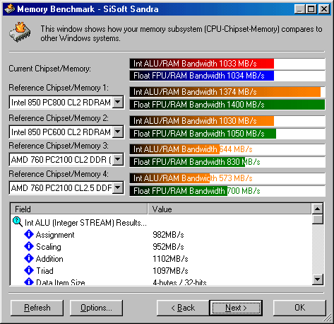
Task: Go to previous page with Back button
Action: pos(183,308)
